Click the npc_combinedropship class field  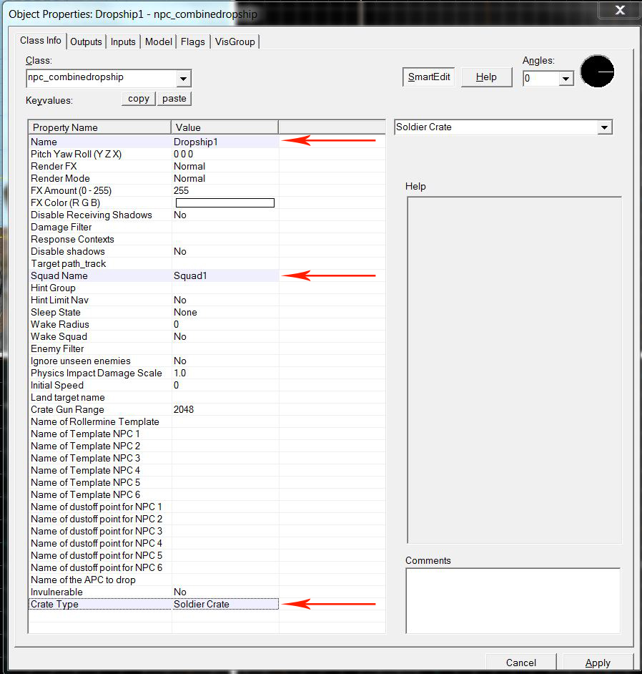[102, 78]
